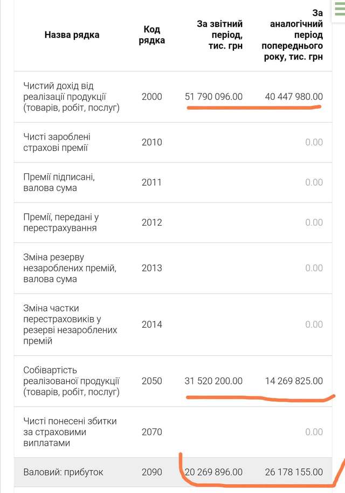The image size is (345, 493).
Task: Select the value 20 269 896.00
Action: point(213,472)
